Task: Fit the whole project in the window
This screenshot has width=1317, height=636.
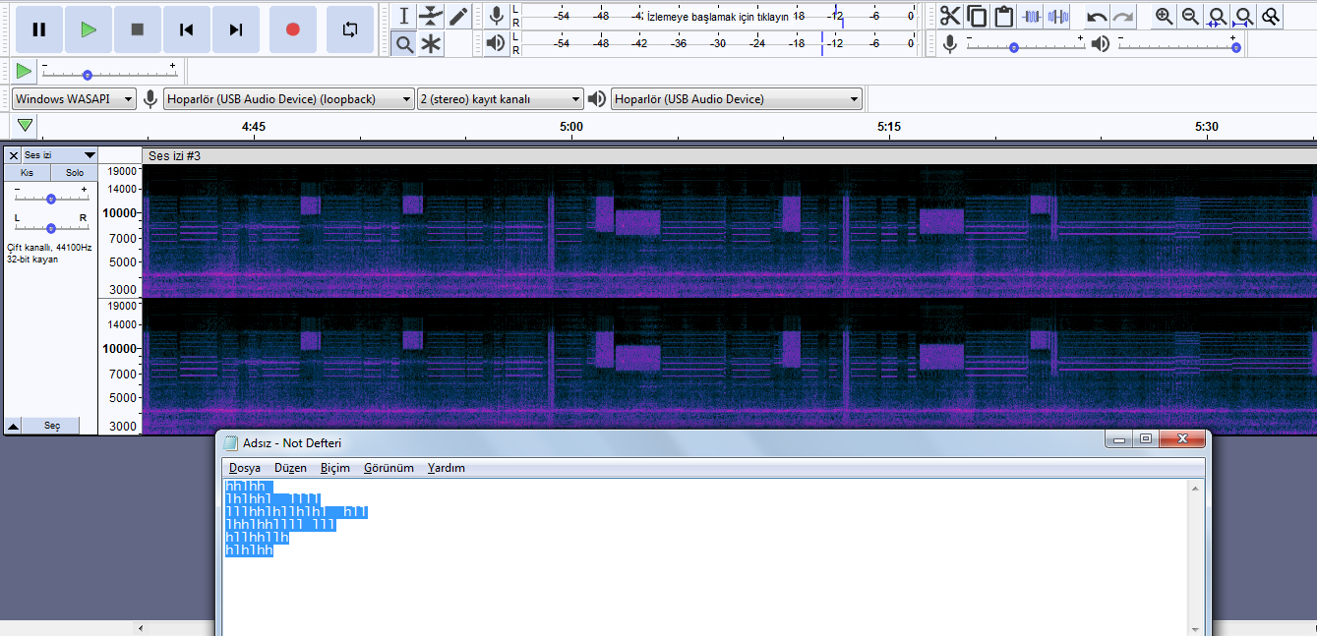Action: click(x=1243, y=16)
